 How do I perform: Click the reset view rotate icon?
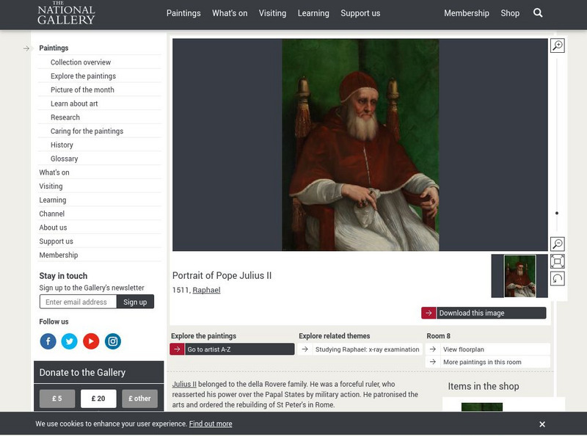coord(557,278)
